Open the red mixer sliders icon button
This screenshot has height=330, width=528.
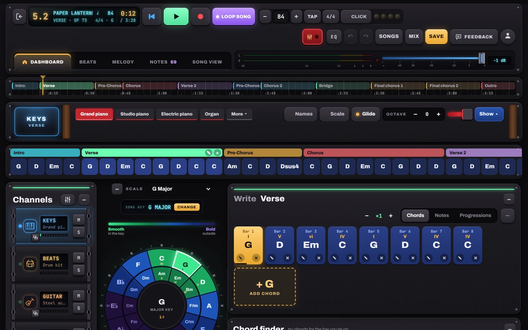coord(313,36)
